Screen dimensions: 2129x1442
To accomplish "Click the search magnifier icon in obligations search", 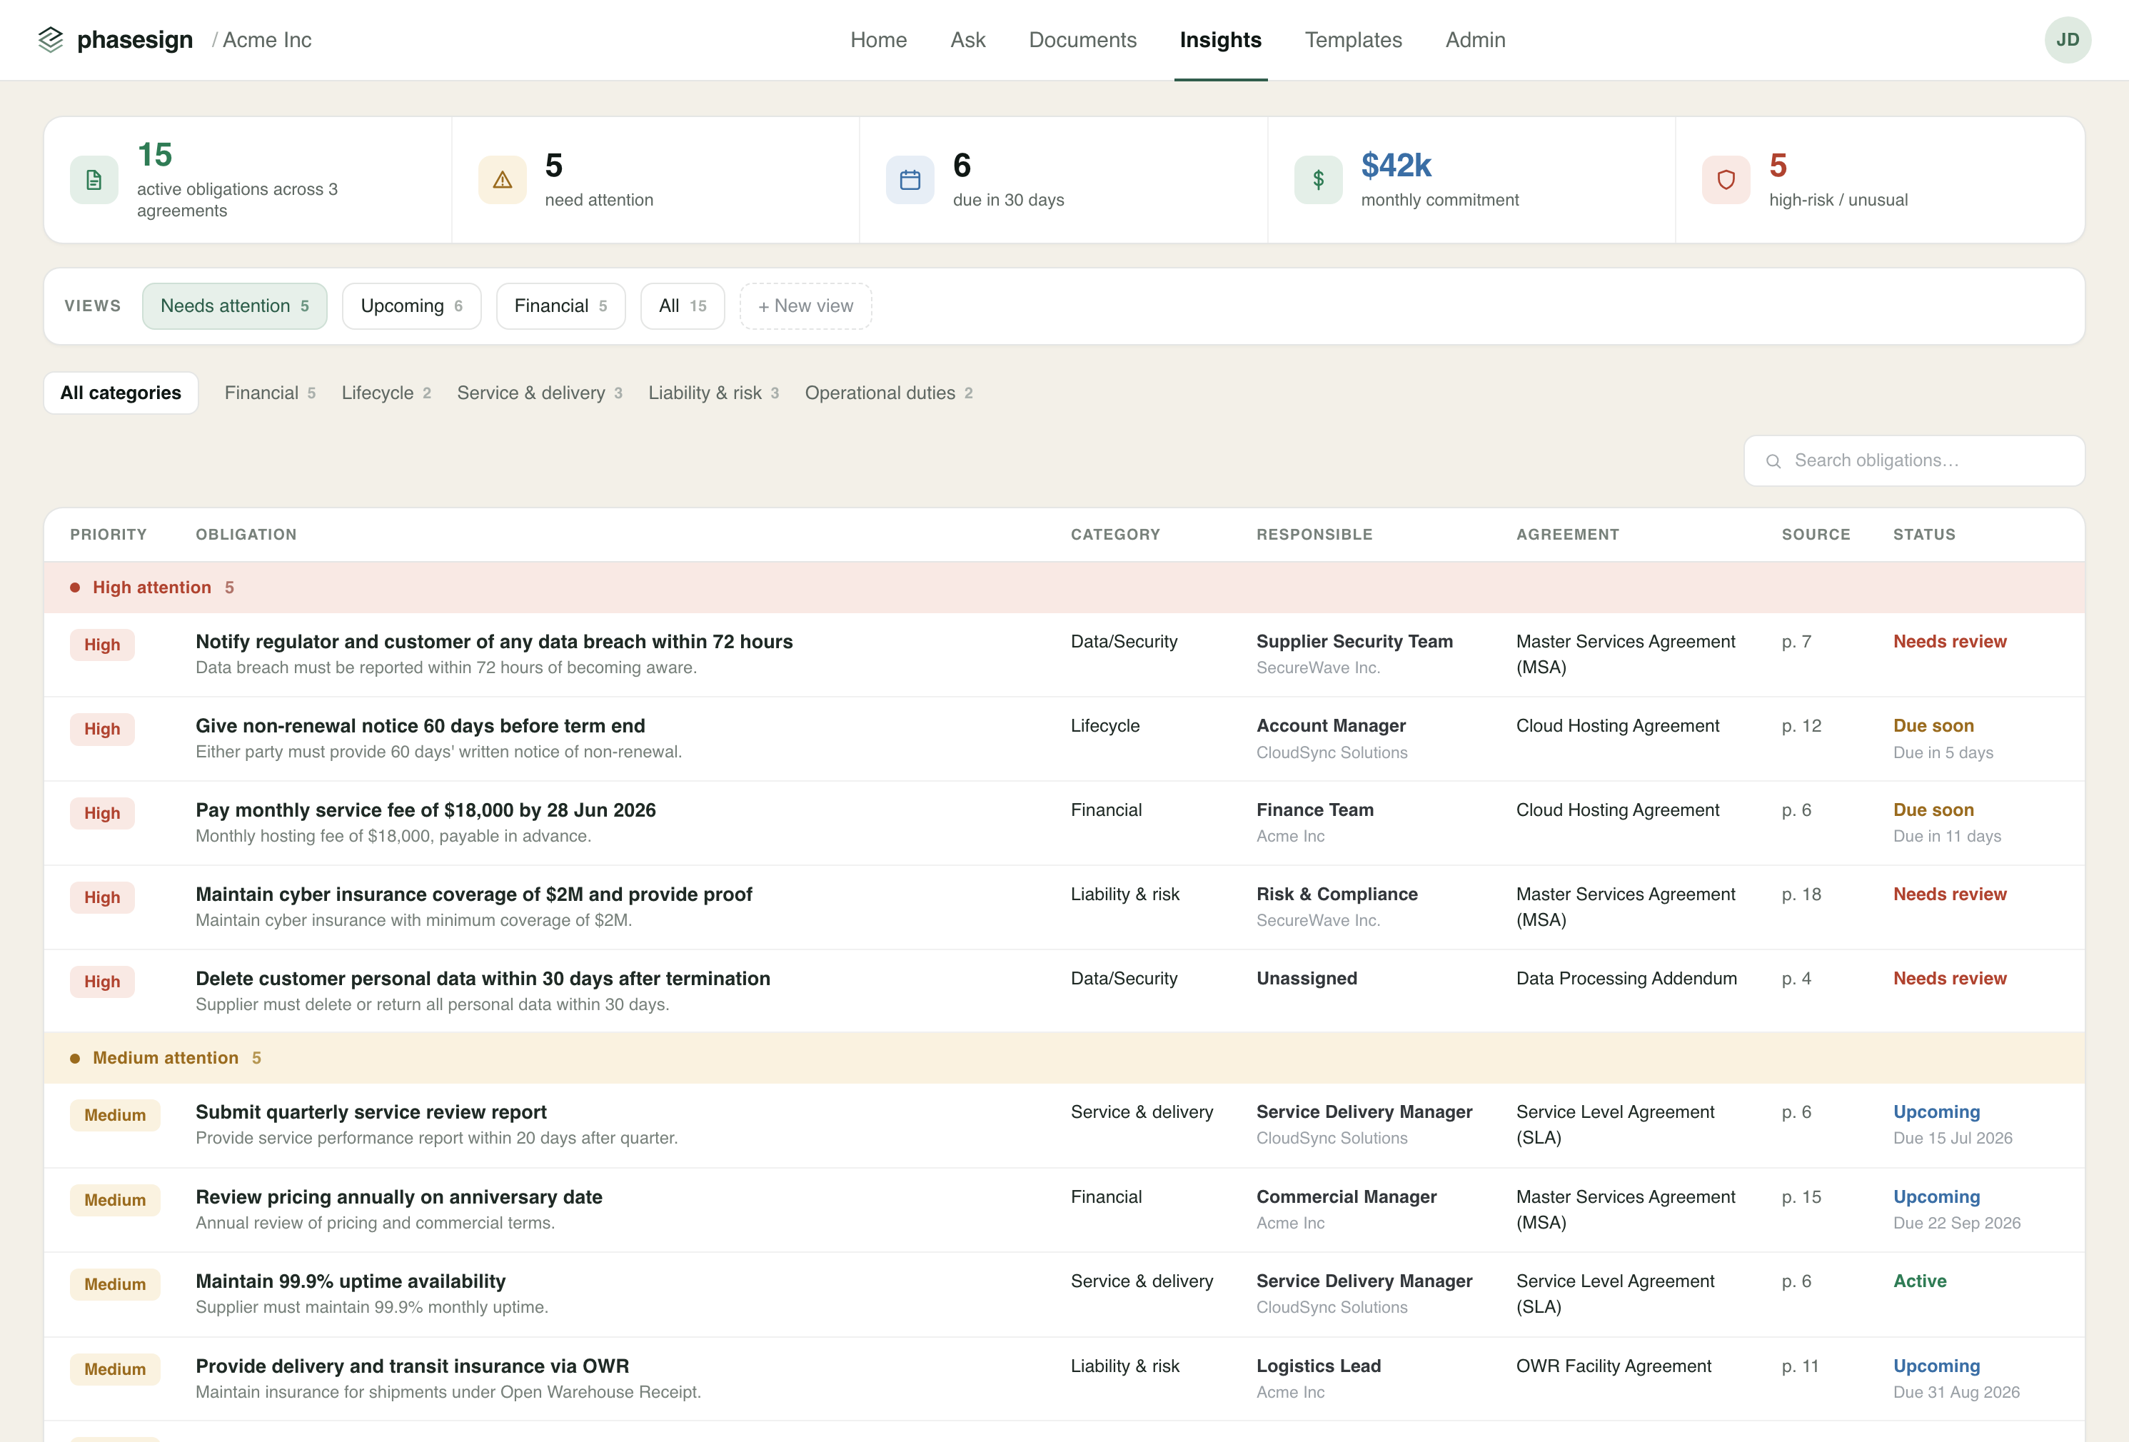I will tap(1773, 461).
